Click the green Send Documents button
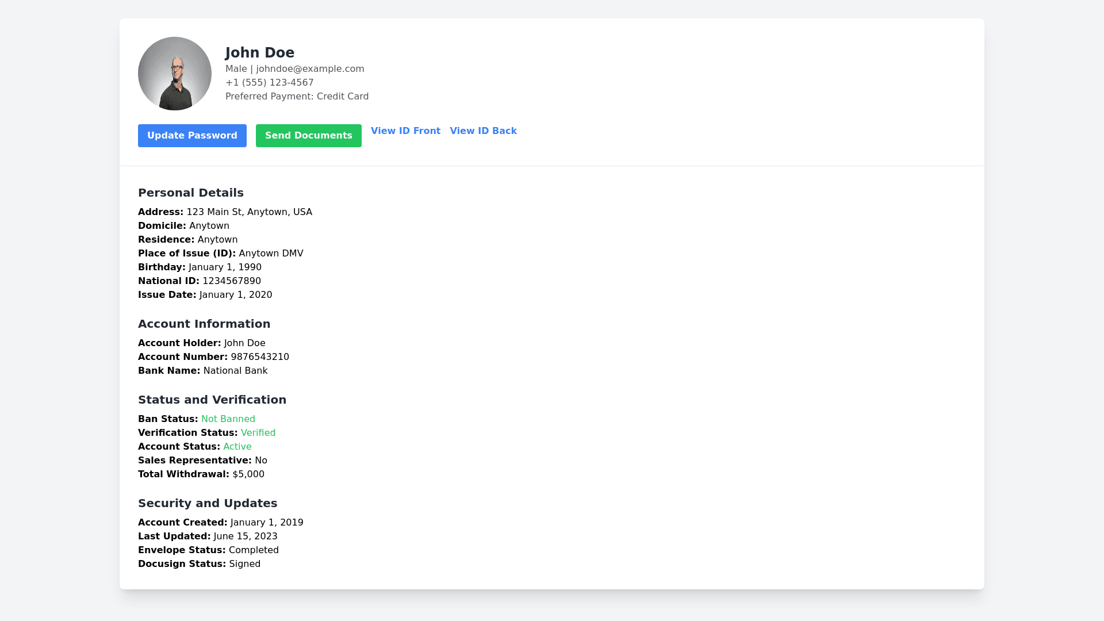Viewport: 1104px width, 621px height. (x=308, y=136)
